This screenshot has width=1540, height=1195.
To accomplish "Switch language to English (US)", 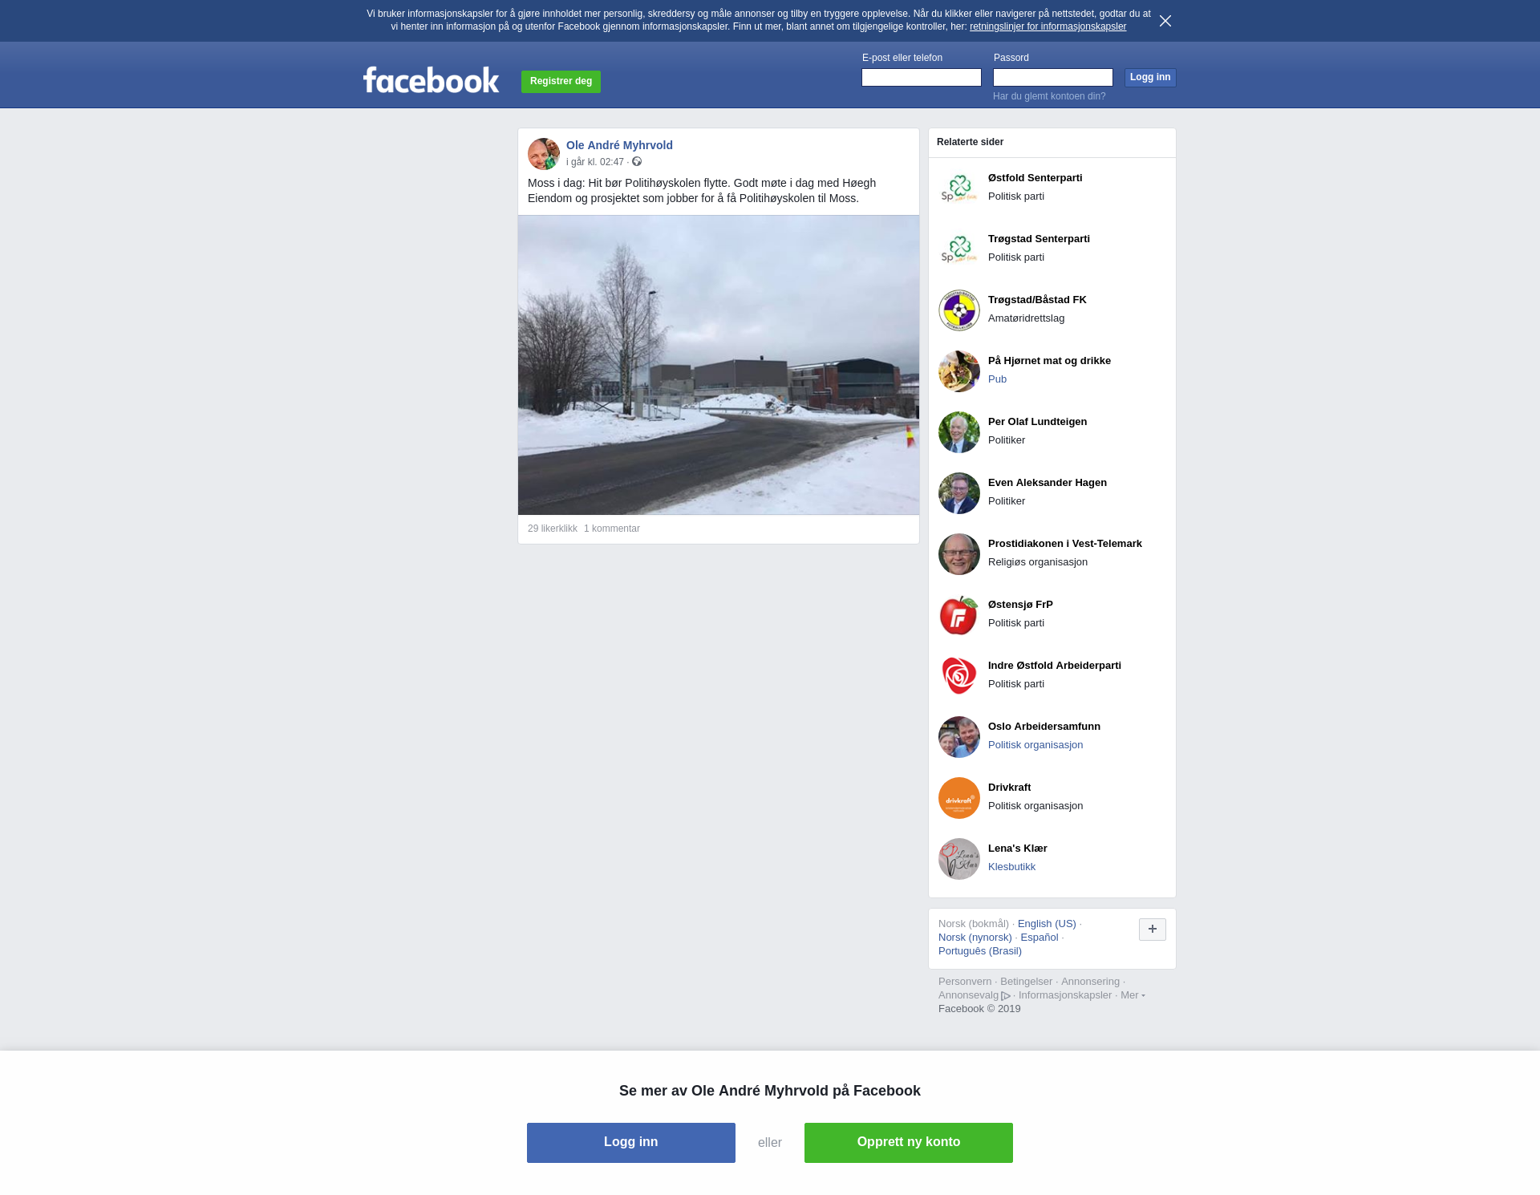I will [1046, 924].
